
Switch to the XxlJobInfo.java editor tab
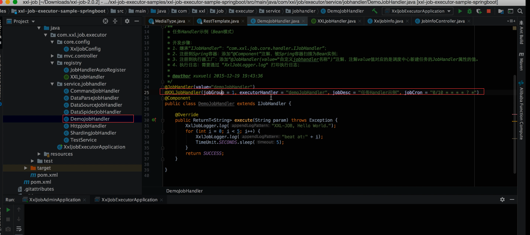tap(388, 21)
